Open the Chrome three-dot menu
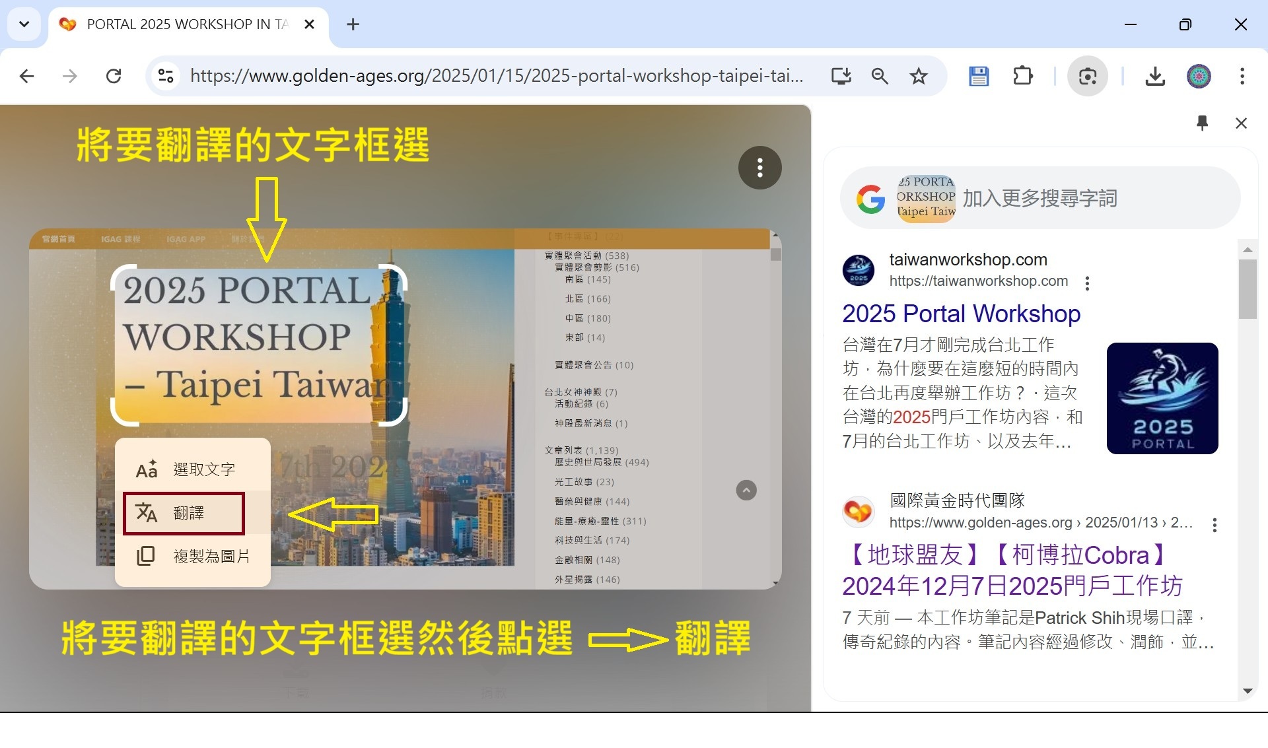Viewport: 1268px width, 748px height. coord(1242,77)
